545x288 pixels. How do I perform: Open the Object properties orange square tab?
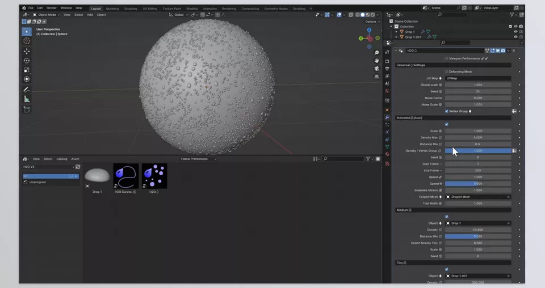(x=387, y=110)
